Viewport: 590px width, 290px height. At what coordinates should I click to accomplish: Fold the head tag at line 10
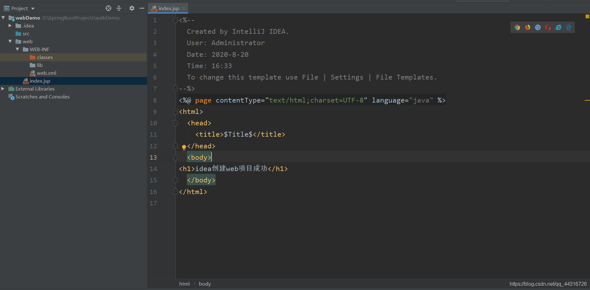(x=175, y=123)
